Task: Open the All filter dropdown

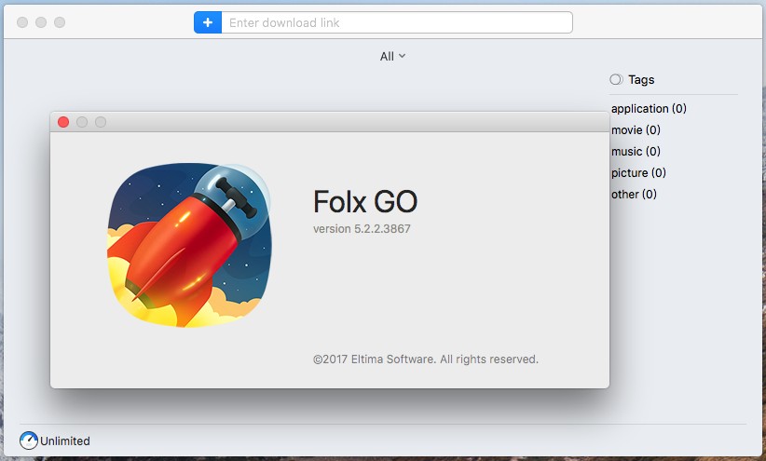Action: point(392,57)
